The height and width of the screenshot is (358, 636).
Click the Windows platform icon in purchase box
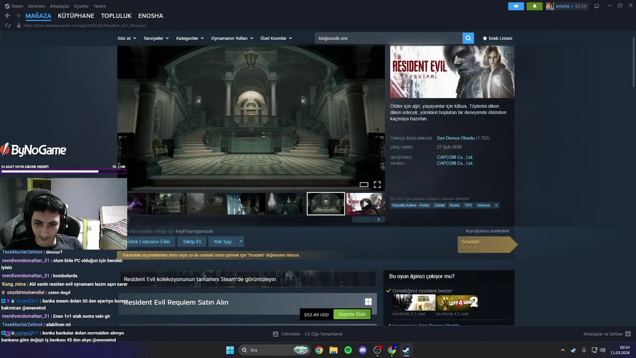(x=368, y=302)
